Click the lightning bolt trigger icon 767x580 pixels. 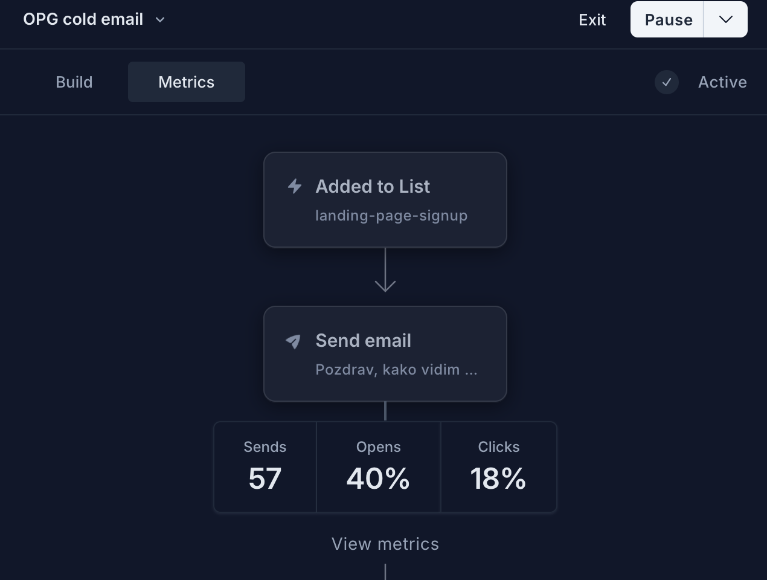[x=294, y=187]
